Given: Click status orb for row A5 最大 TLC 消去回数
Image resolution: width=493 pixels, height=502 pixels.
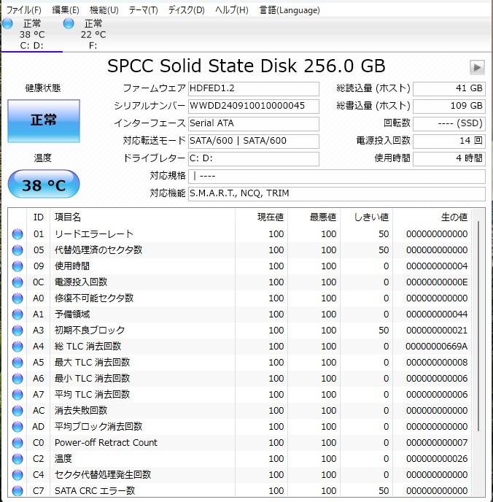Looking at the screenshot, I should [x=18, y=363].
